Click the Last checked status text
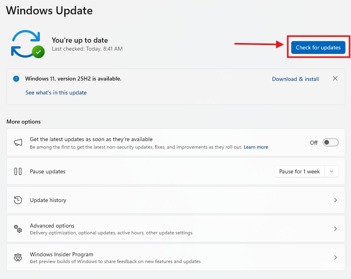Screen dimensions: 351x279 point(87,49)
